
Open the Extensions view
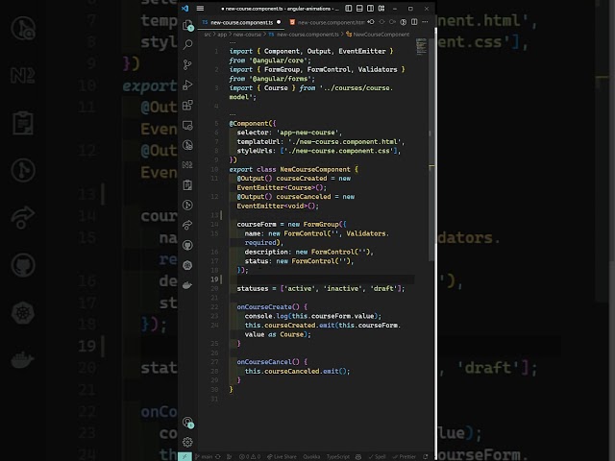188,105
